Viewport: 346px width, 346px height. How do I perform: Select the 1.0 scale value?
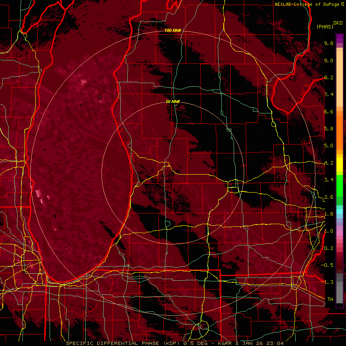click(329, 231)
